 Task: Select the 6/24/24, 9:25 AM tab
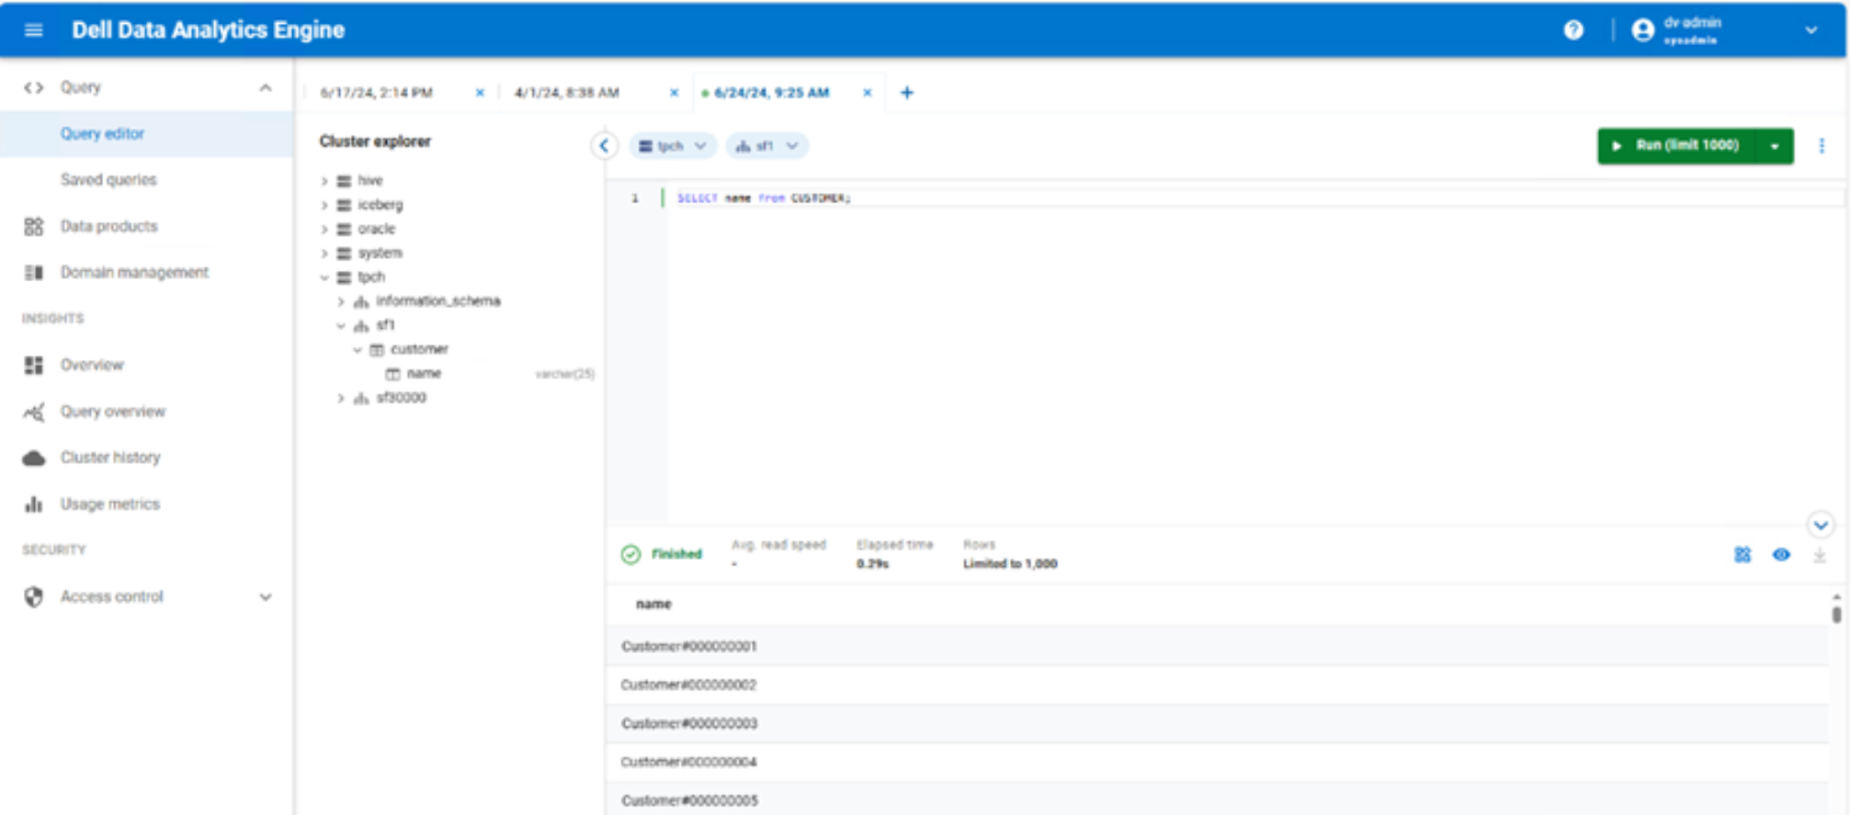pyautogui.click(x=772, y=93)
